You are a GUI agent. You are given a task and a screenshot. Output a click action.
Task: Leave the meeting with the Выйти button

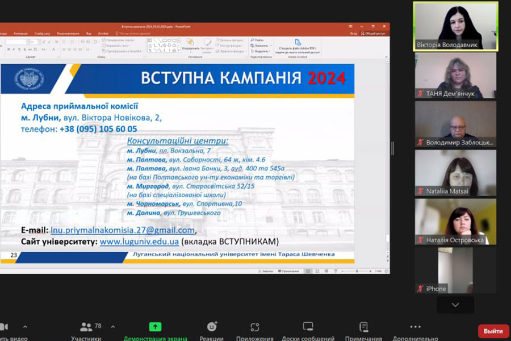pos(493,331)
